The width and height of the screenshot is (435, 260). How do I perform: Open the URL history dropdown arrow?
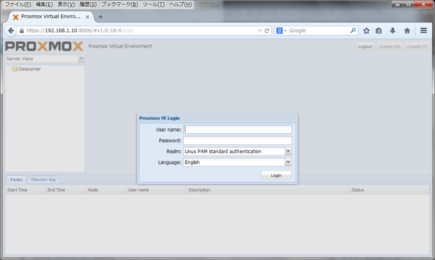260,31
